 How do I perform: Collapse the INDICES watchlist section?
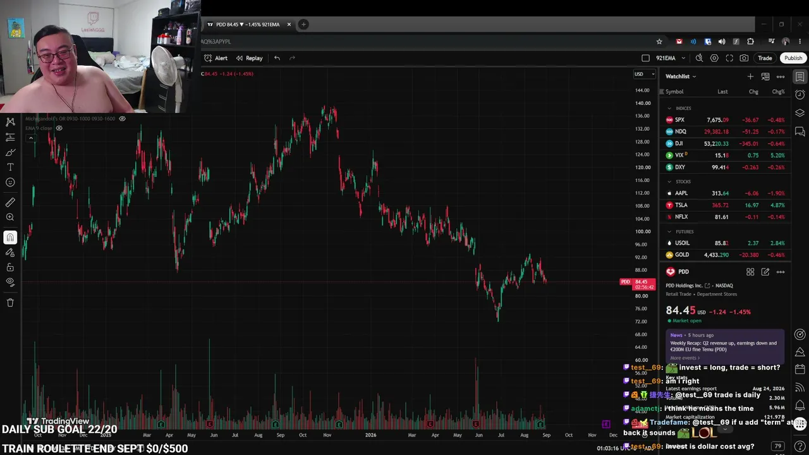coord(669,108)
